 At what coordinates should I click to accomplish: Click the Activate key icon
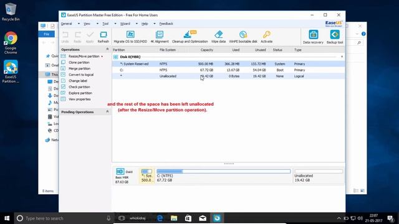pos(266,37)
